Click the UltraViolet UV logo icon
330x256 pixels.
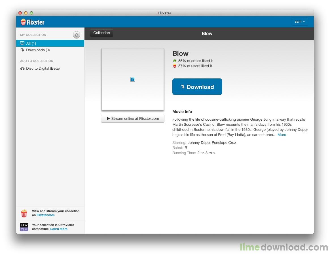coord(24,227)
